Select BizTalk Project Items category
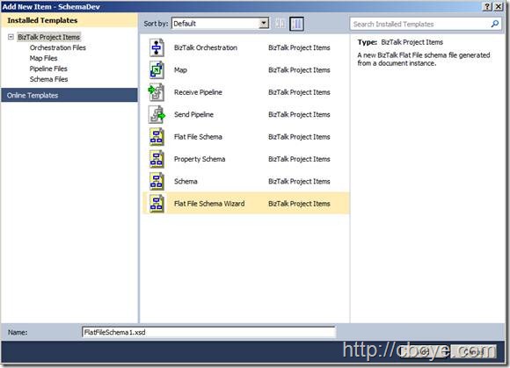Screen dimensions: 510x368 pos(48,37)
